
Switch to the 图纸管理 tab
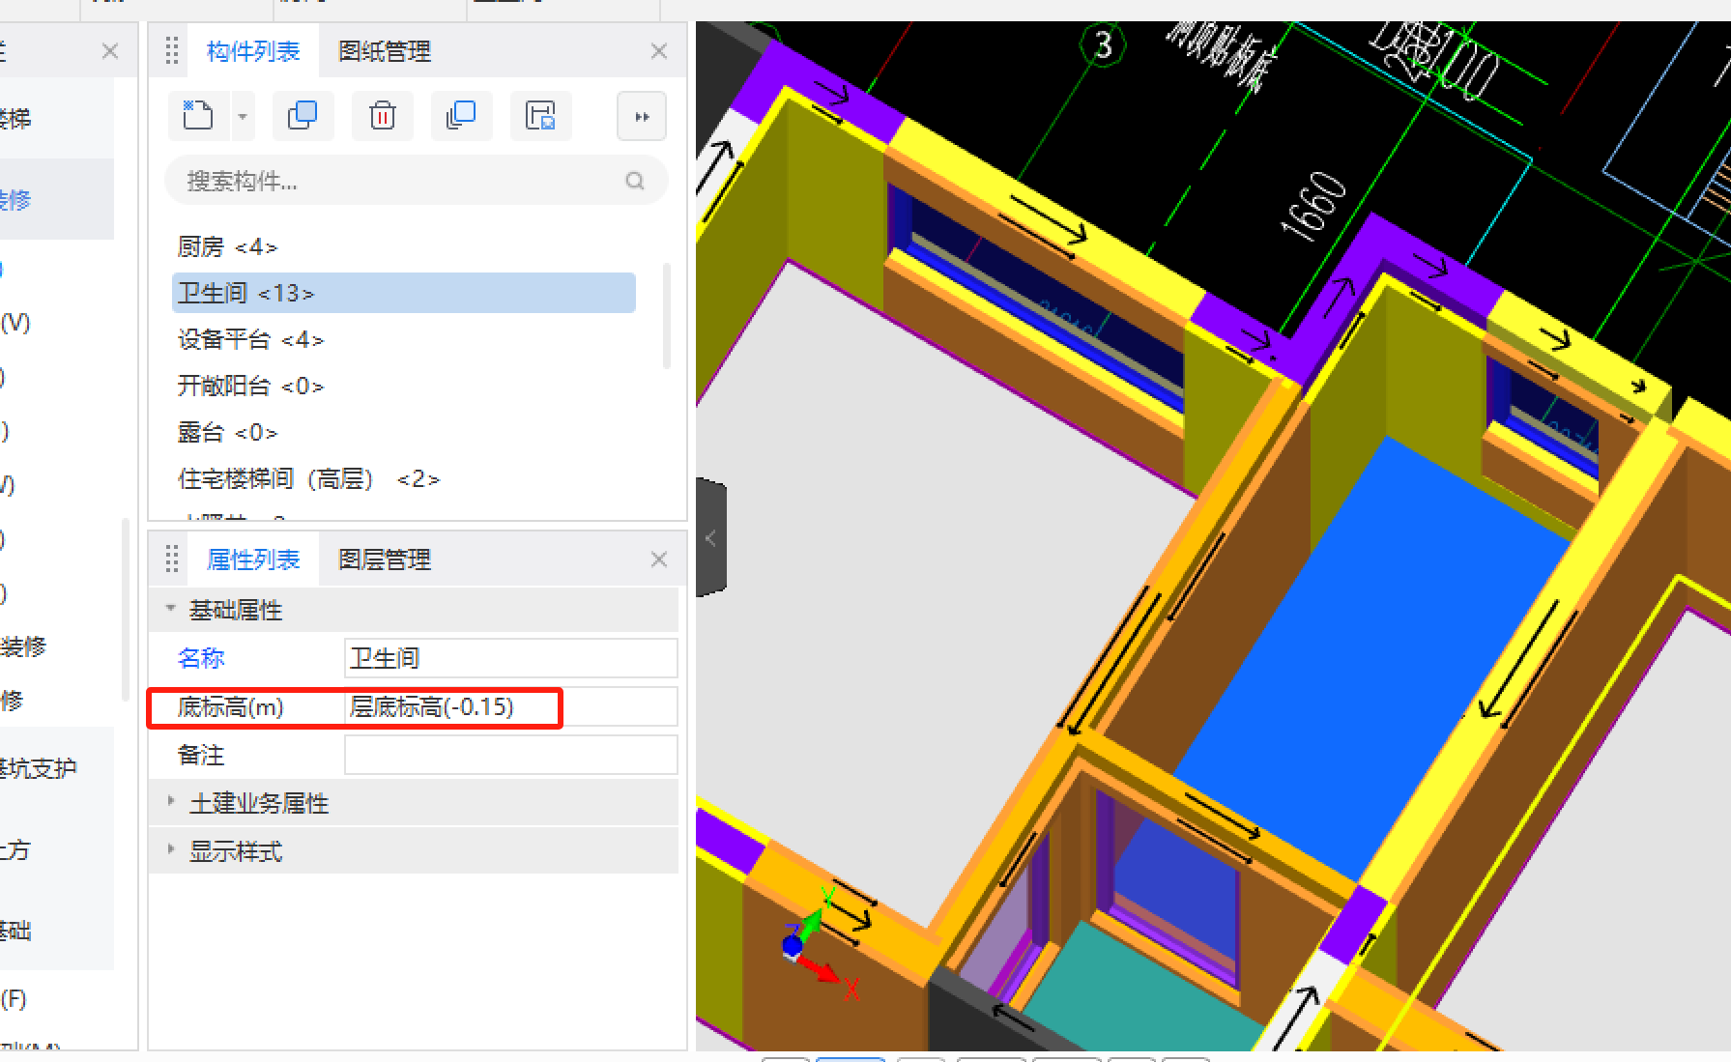click(x=385, y=51)
